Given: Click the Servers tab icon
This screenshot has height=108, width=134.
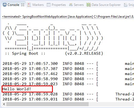Looking at the screenshot, I should pos(71,5).
